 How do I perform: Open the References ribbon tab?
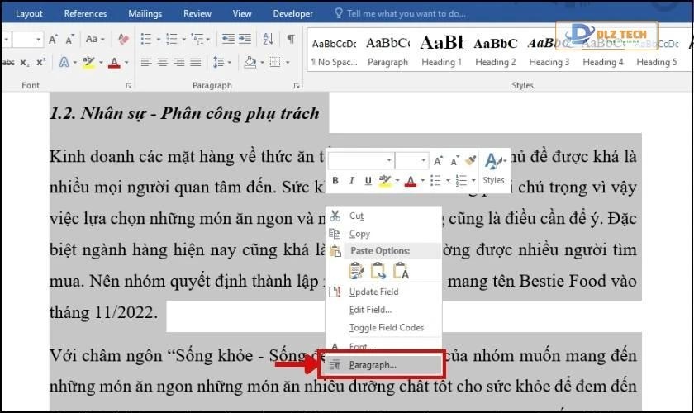point(85,13)
